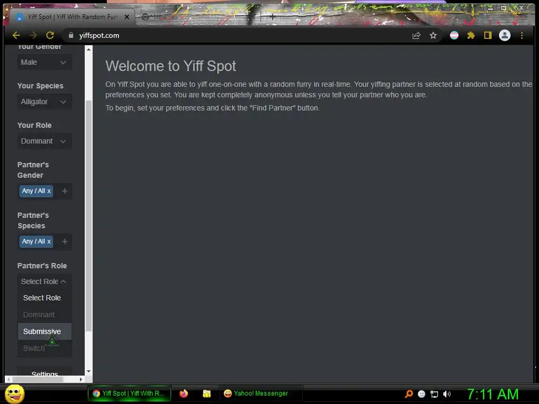Reload the Yiff Spot page
This screenshot has height=404, width=539.
[50, 35]
